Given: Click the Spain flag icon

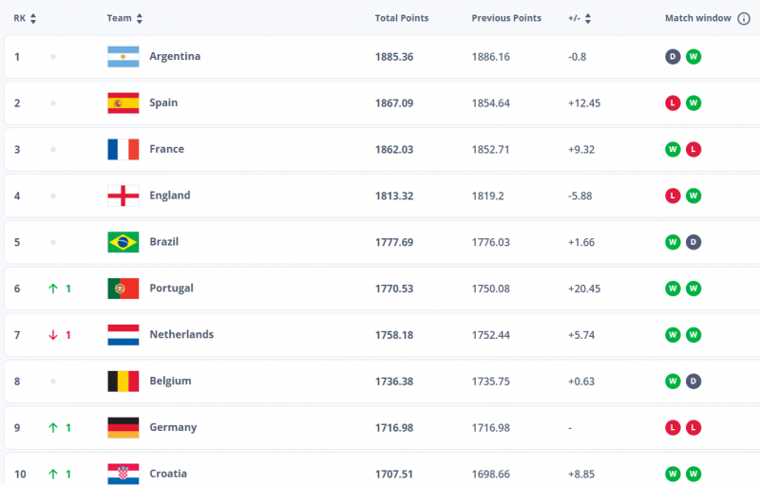Looking at the screenshot, I should [x=123, y=103].
